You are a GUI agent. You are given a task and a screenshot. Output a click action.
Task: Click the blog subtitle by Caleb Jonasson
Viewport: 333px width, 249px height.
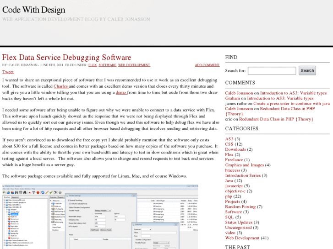point(76,19)
